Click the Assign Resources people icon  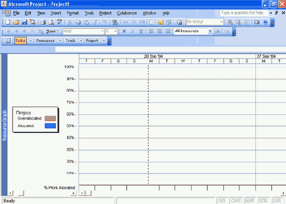pyautogui.click(x=179, y=22)
